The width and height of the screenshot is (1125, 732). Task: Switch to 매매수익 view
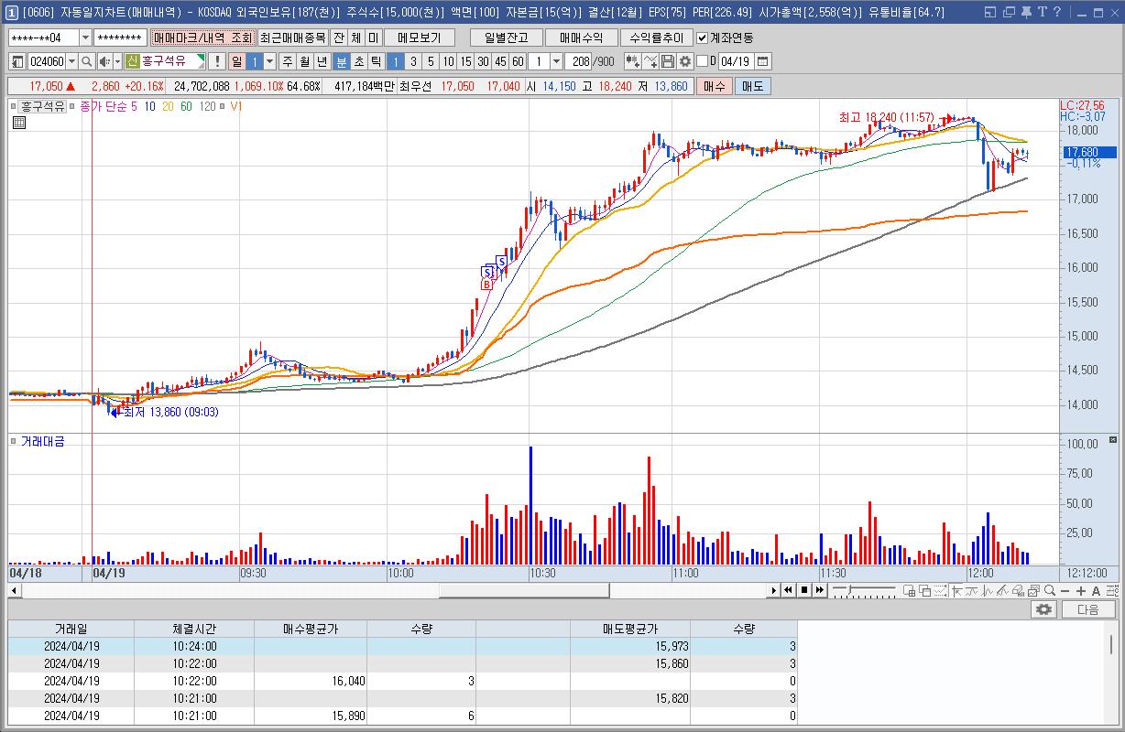(x=581, y=38)
